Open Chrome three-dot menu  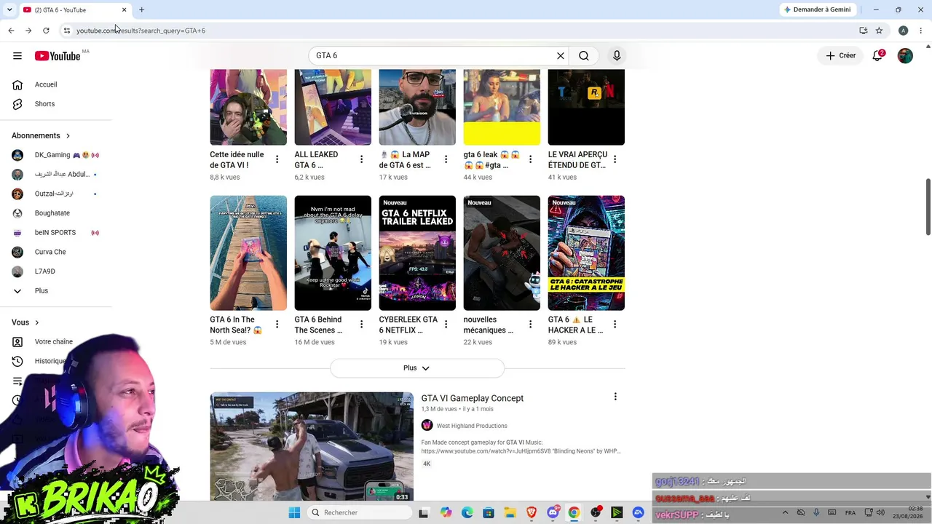tap(921, 31)
